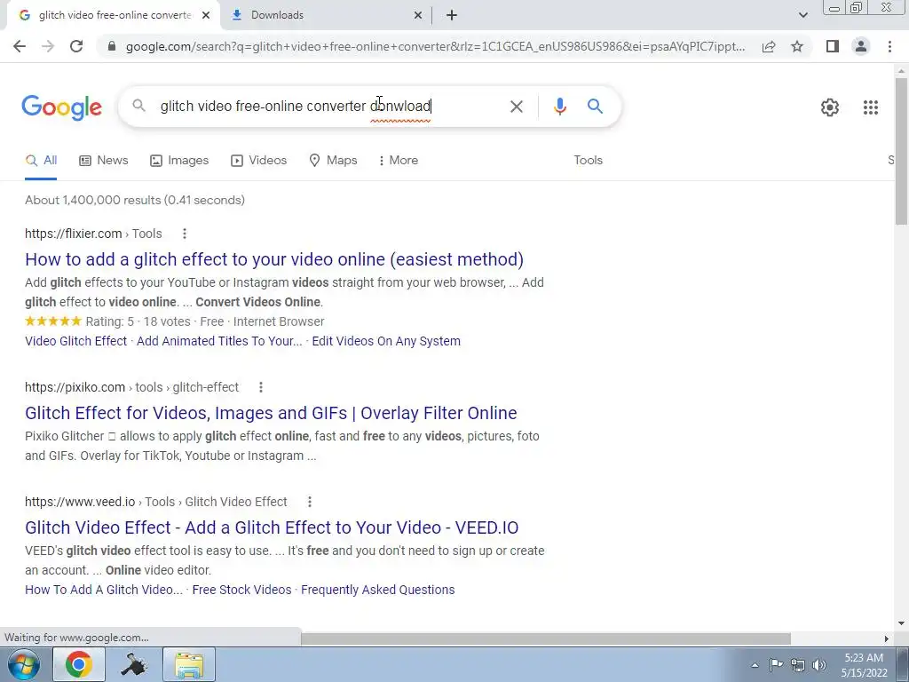The width and height of the screenshot is (909, 682).
Task: Open VEED.IO Glitch Video Effect result
Action: 272,527
